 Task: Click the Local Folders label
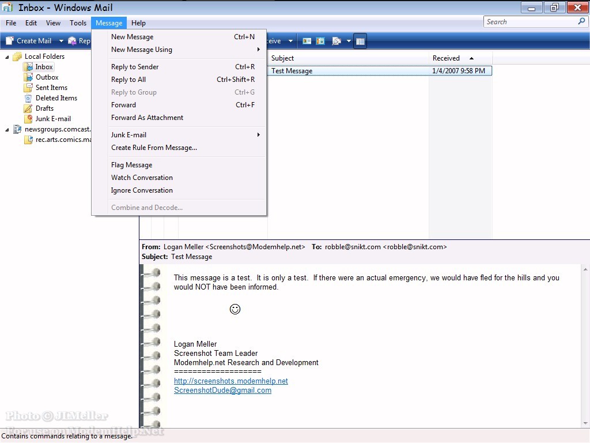coord(44,57)
